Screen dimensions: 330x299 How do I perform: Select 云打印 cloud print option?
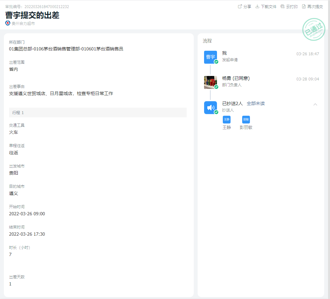pyautogui.click(x=292, y=7)
